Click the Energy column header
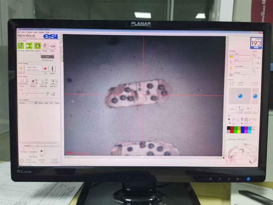 coord(40,103)
